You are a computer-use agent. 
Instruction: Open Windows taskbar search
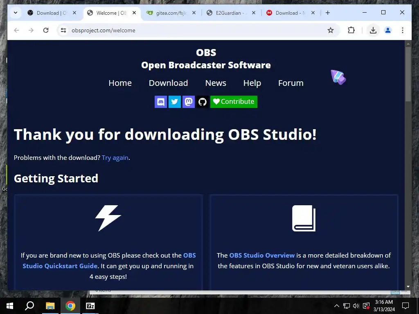pyautogui.click(x=29, y=306)
